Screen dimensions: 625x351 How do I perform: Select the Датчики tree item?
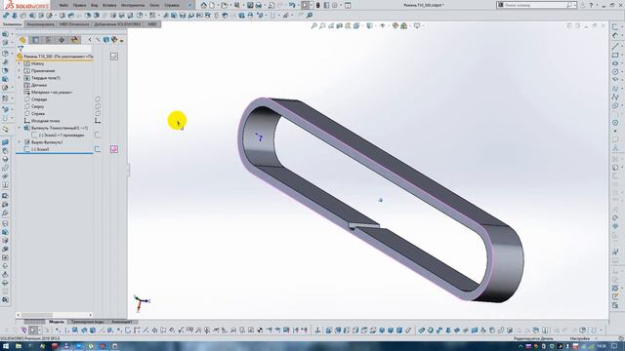pyautogui.click(x=39, y=85)
